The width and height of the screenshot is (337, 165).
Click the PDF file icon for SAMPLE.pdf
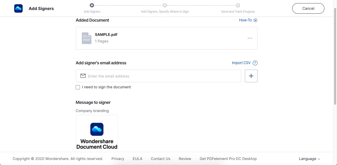click(87, 38)
